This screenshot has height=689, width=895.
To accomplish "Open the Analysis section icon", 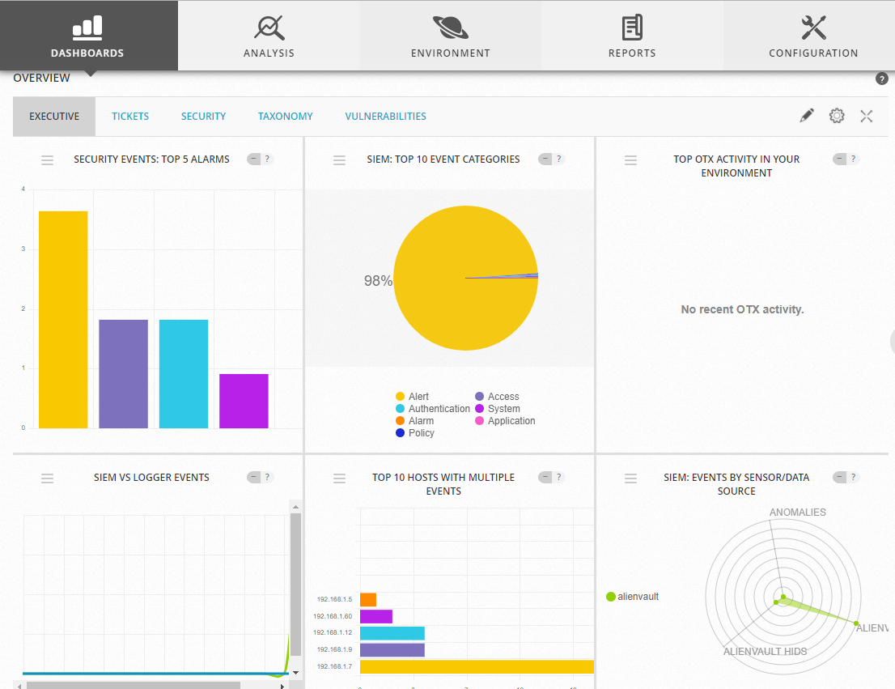I will click(269, 28).
